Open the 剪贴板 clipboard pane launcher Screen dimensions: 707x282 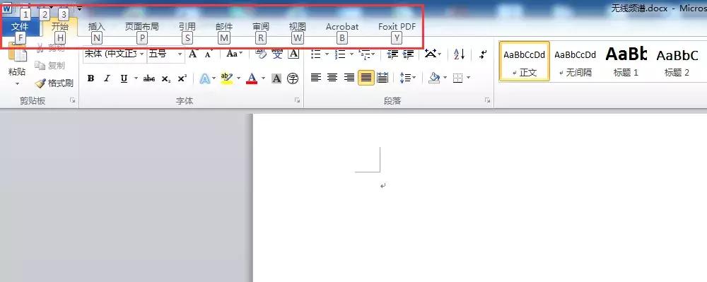pyautogui.click(x=73, y=101)
